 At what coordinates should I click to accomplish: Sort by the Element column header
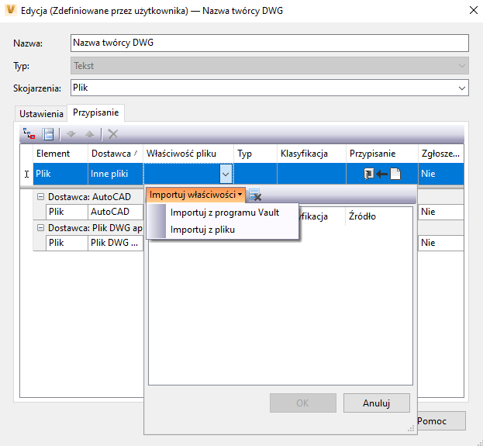pyautogui.click(x=60, y=154)
